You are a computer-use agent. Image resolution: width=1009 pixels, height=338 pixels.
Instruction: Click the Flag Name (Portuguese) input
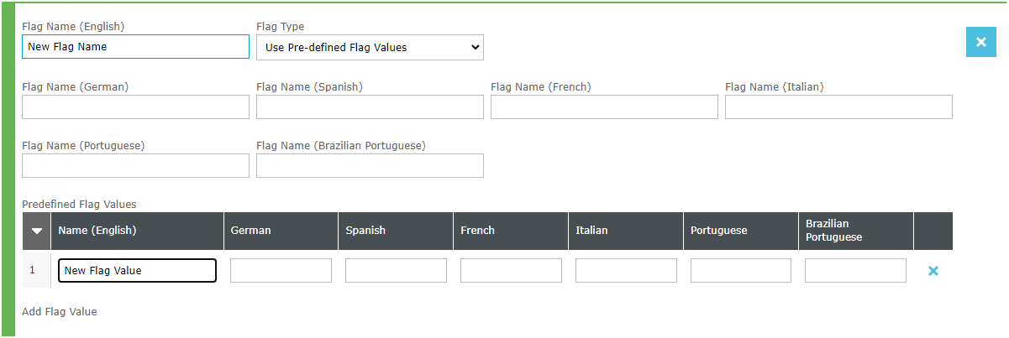point(135,165)
